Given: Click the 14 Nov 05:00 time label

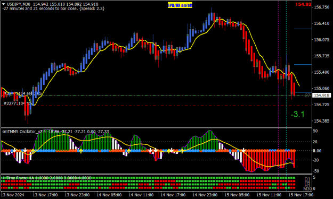Looking at the screenshot, I should 109,195.
